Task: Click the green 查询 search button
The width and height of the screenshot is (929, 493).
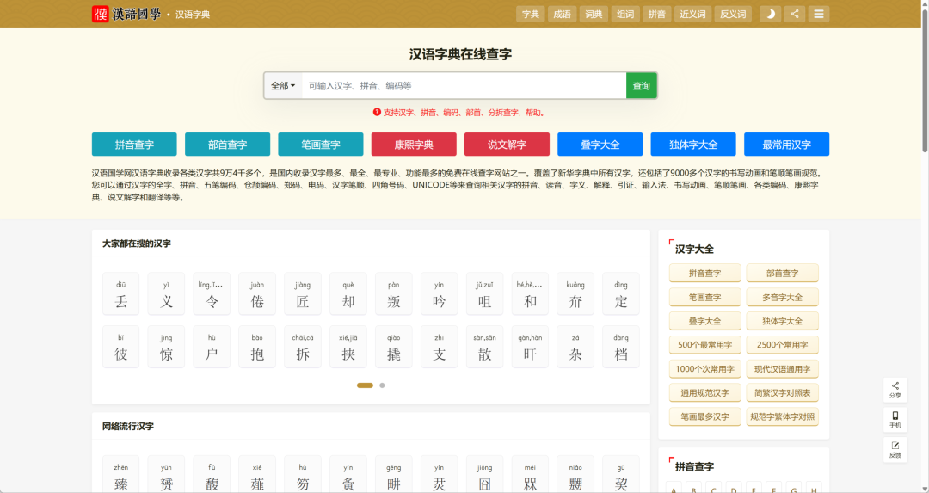Action: (x=641, y=86)
